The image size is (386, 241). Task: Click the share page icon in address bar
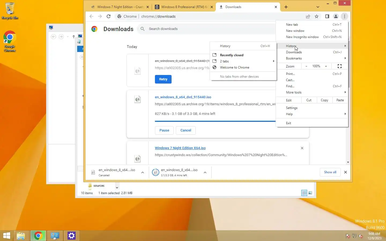pyautogui.click(x=308, y=16)
